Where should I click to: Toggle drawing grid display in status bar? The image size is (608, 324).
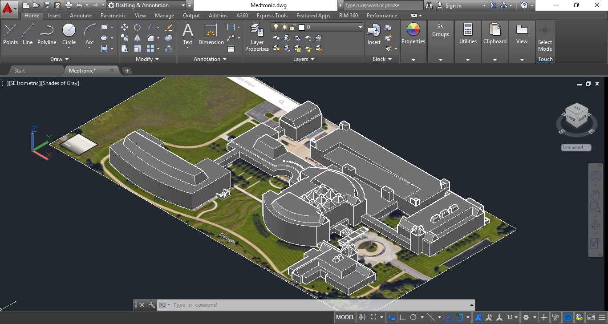362,317
